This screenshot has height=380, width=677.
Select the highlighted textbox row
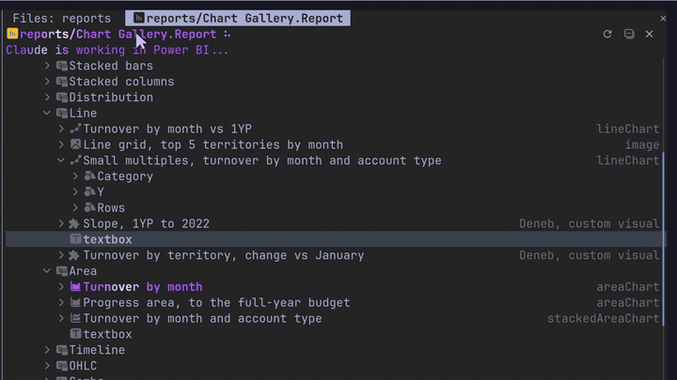(334, 239)
